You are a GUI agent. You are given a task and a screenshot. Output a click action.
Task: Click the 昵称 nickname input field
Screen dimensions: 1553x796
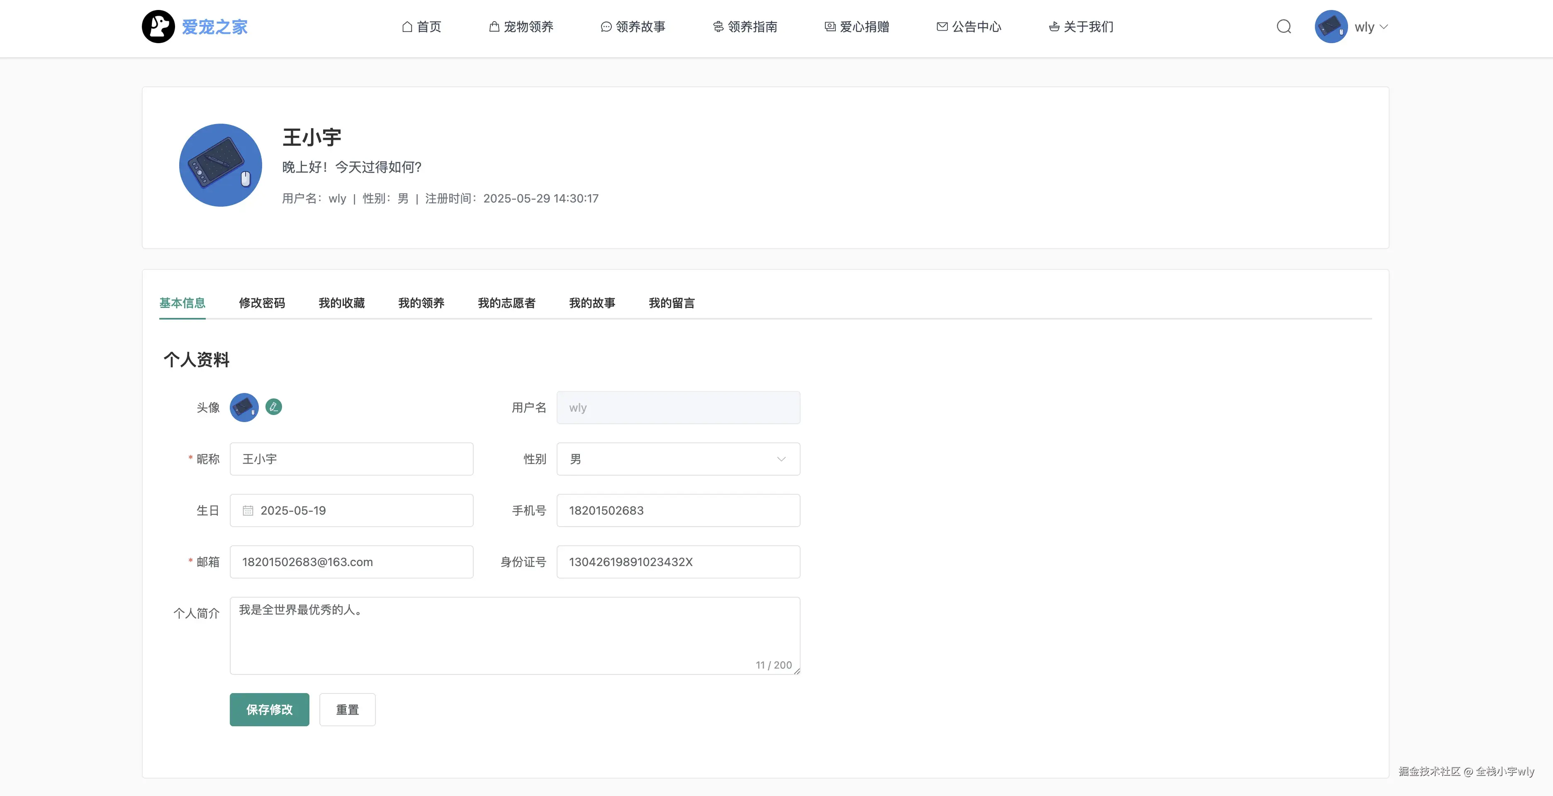click(x=351, y=459)
